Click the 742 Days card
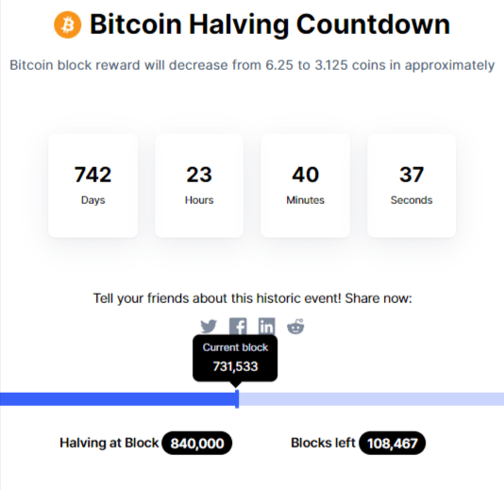This screenshot has height=490, width=504. (92, 186)
